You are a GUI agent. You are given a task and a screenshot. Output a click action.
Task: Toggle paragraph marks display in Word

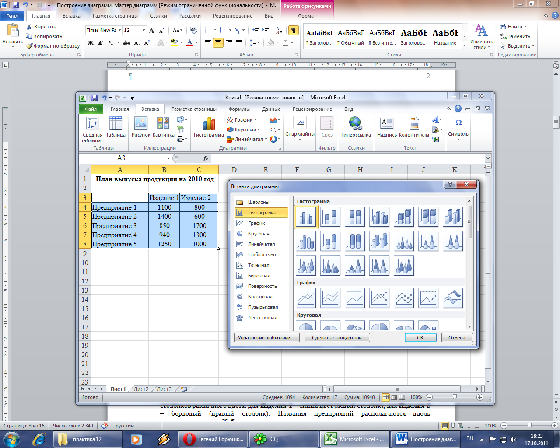click(294, 30)
